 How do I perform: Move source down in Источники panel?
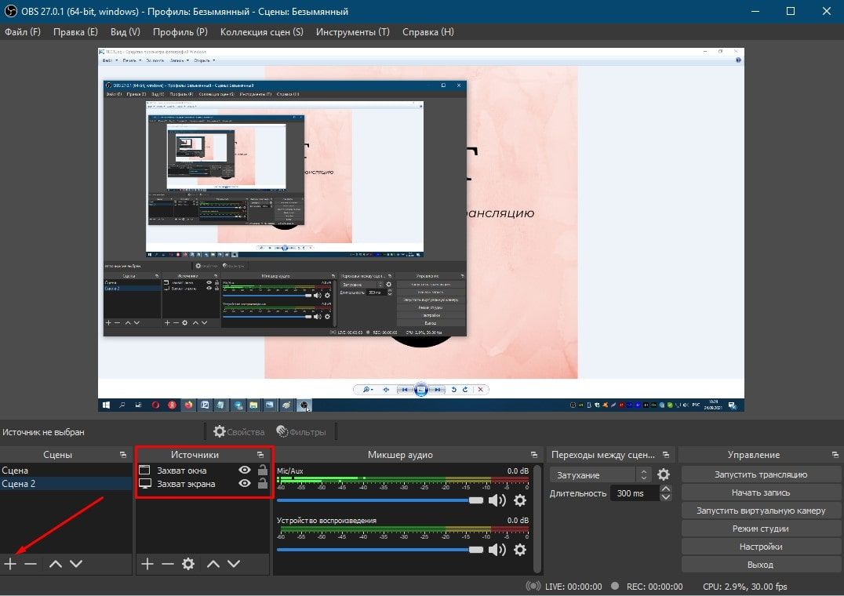234,564
